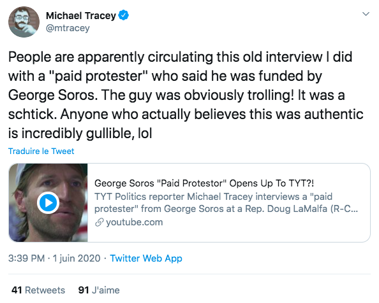
Task: Open the youtube.com domain link
Action: tap(135, 222)
